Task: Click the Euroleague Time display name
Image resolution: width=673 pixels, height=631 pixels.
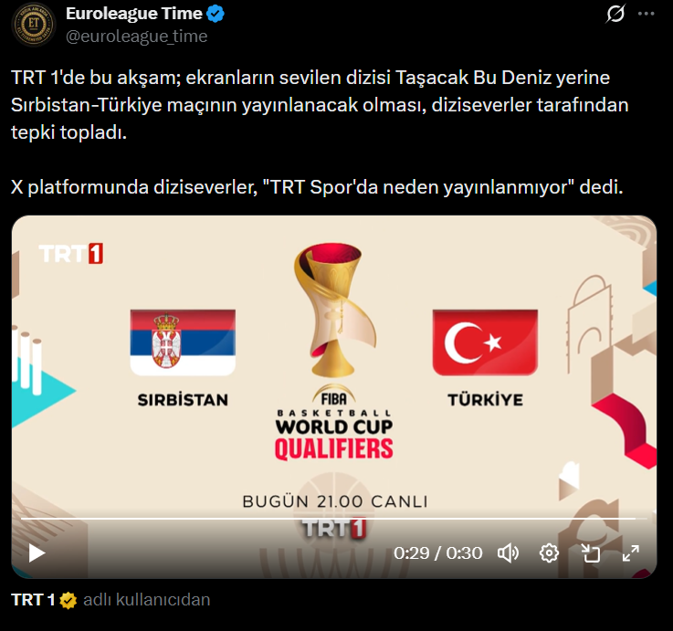Action: 134,14
